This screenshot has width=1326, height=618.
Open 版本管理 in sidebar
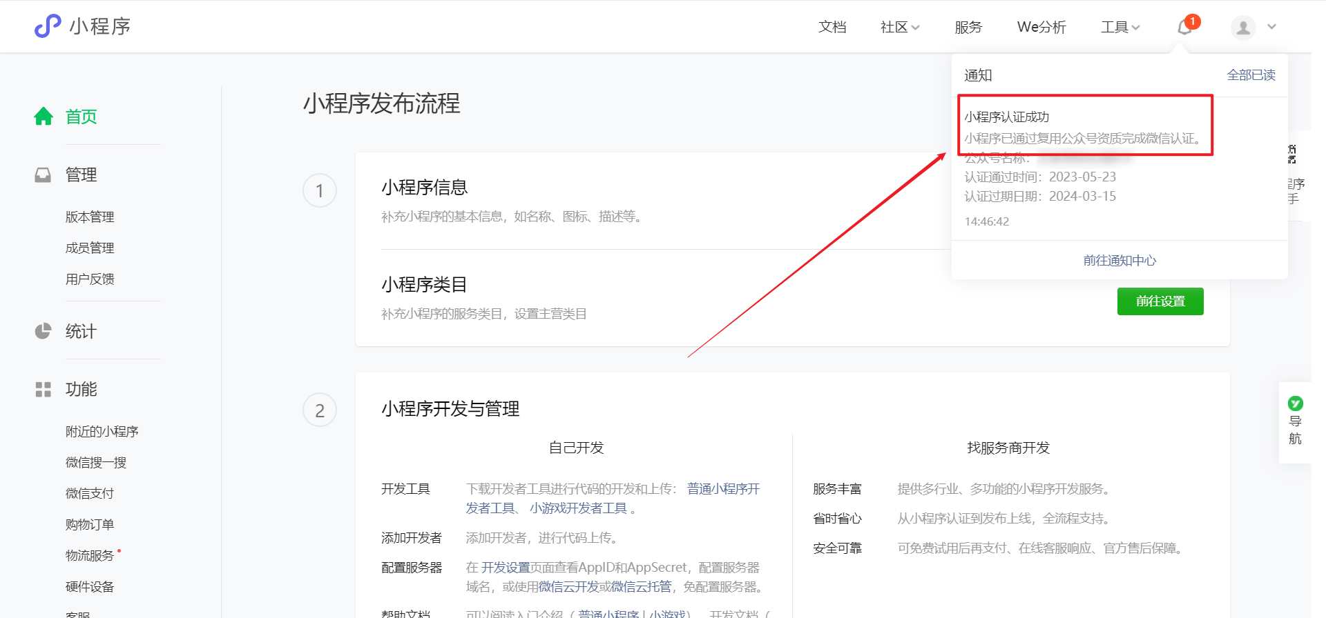point(90,217)
